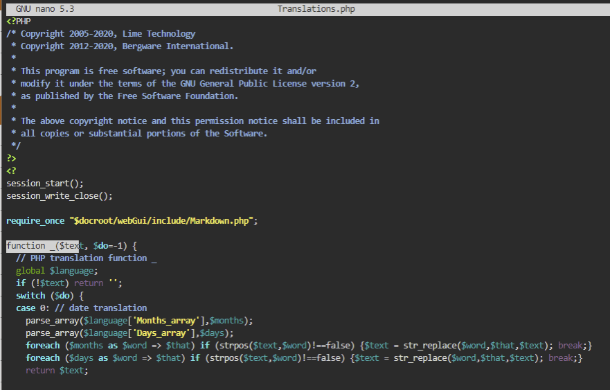Click the short open tag '<?'
The image size is (610, 390).
point(11,171)
